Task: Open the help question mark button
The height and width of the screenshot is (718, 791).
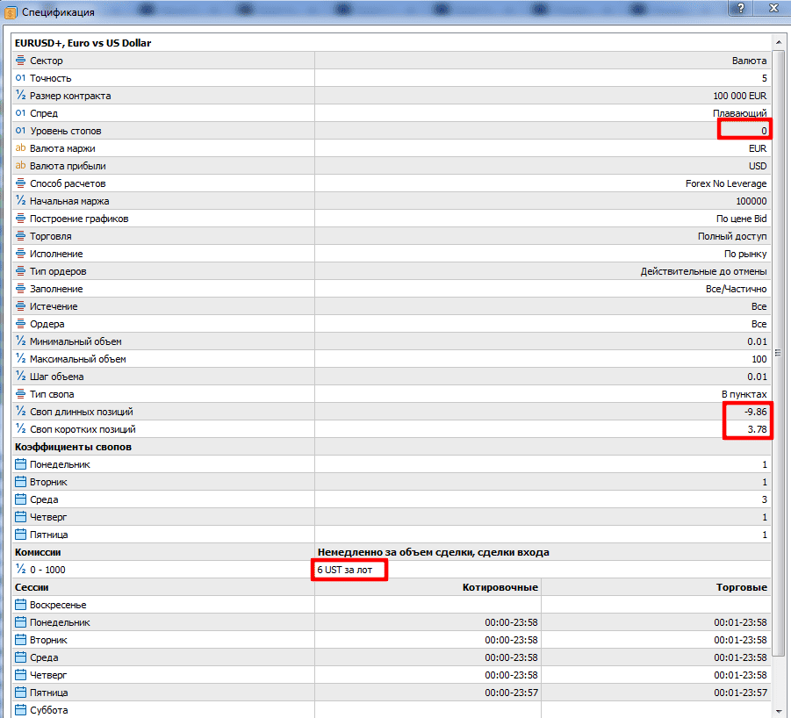Action: pyautogui.click(x=741, y=8)
